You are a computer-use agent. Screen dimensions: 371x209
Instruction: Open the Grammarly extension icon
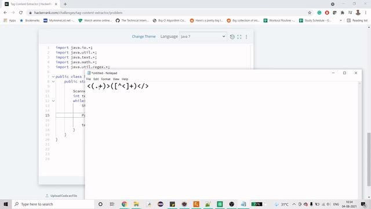click(319, 13)
